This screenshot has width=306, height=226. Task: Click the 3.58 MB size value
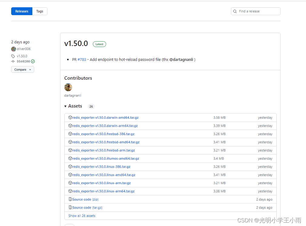[220, 118]
